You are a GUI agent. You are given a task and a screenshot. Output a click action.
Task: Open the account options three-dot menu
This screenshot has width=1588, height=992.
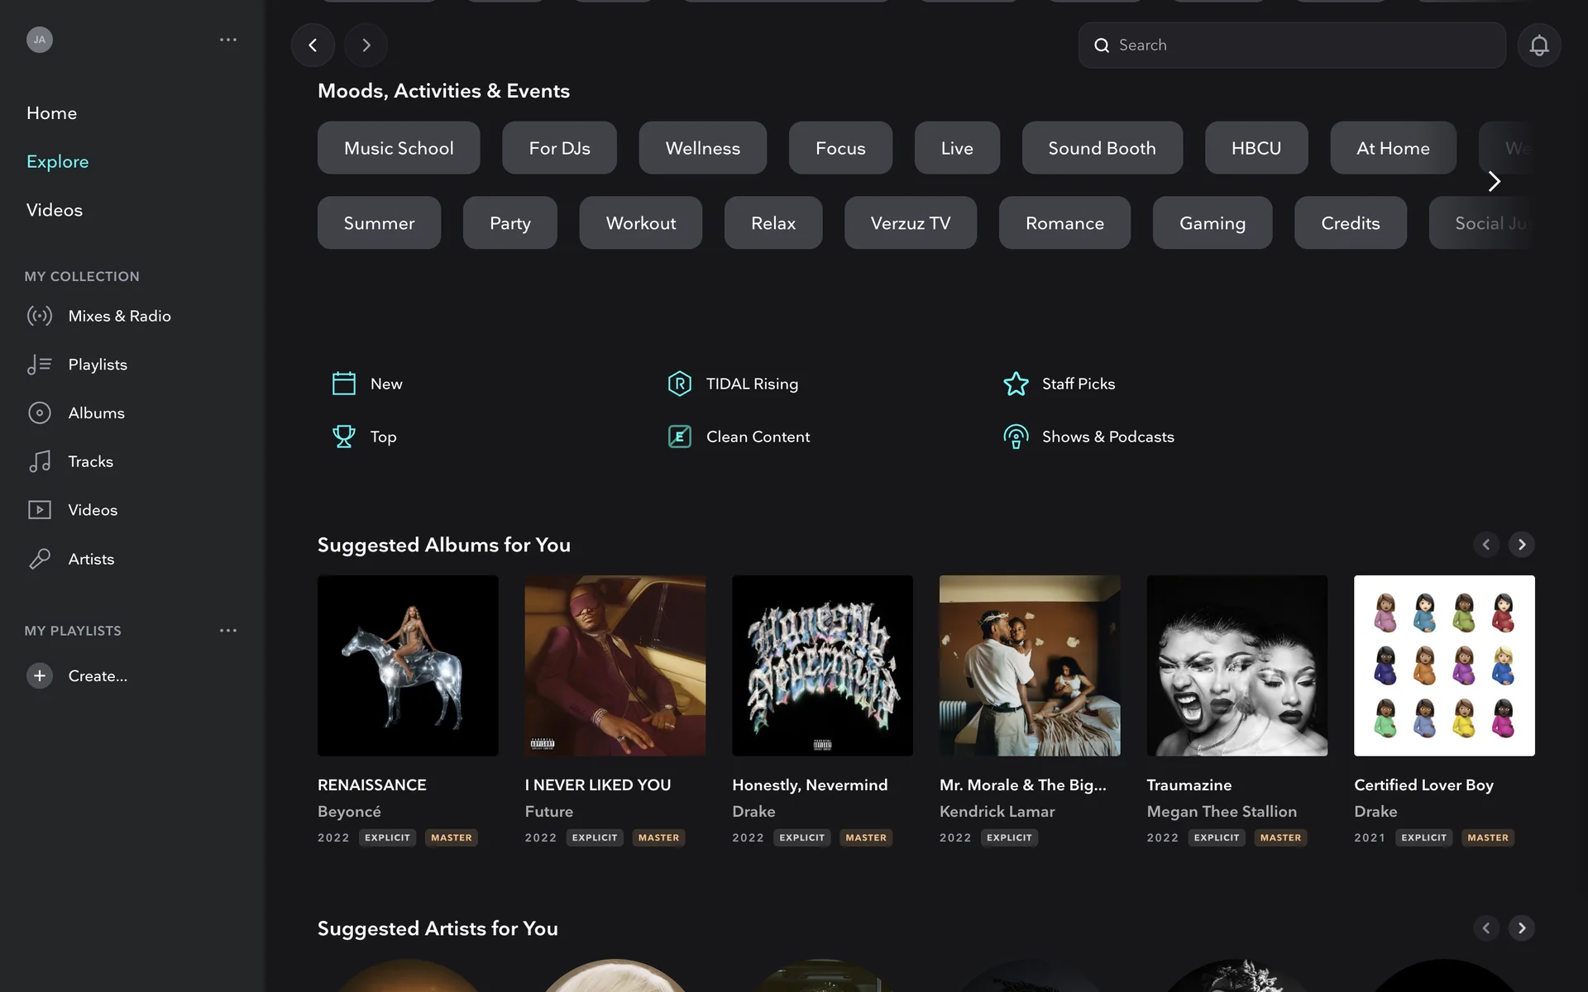click(x=228, y=40)
